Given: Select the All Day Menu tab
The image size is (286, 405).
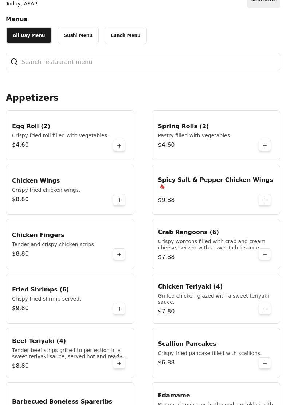Looking at the screenshot, I should pos(29,35).
